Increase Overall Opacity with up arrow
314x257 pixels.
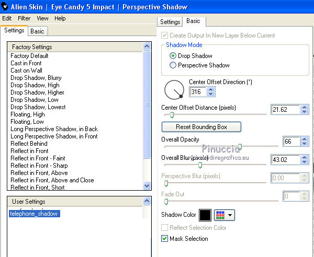pyautogui.click(x=305, y=139)
